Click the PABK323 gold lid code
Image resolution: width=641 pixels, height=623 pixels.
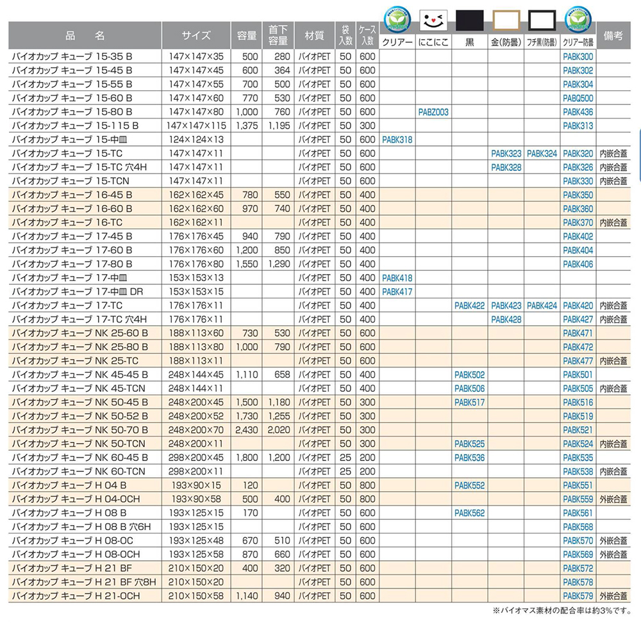point(506,154)
